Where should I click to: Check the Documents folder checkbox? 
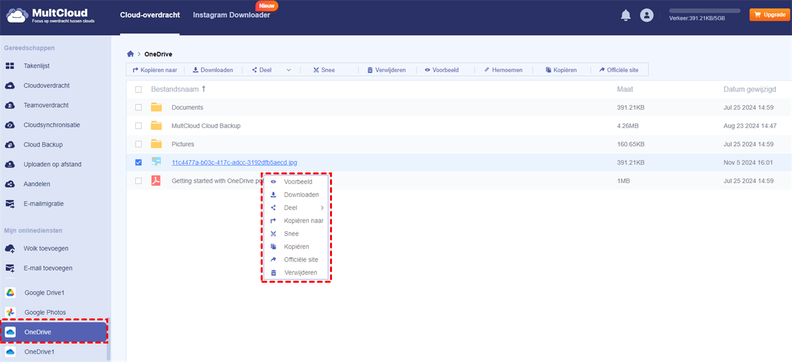139,107
